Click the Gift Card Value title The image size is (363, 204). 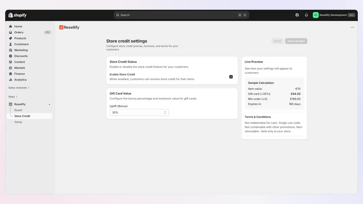[x=120, y=93]
